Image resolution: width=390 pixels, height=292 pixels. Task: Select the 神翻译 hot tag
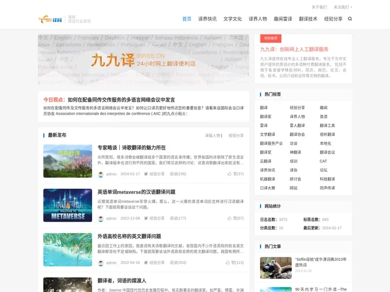click(296, 152)
